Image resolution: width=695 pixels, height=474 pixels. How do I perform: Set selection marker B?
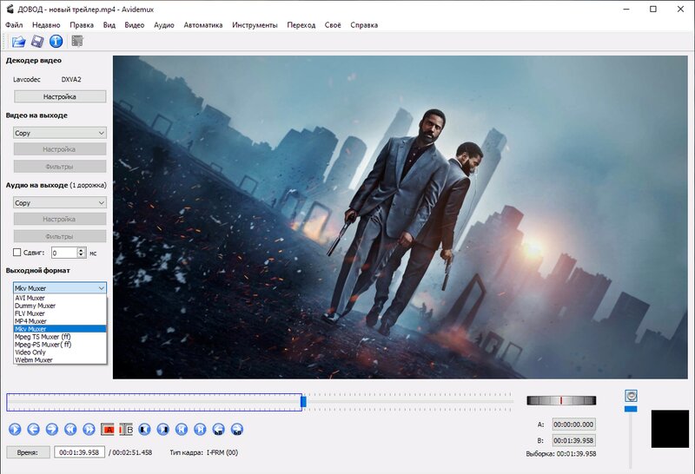click(126, 429)
